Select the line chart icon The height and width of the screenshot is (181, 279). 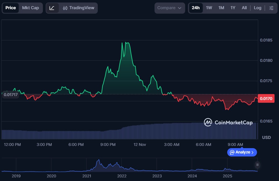(52, 8)
